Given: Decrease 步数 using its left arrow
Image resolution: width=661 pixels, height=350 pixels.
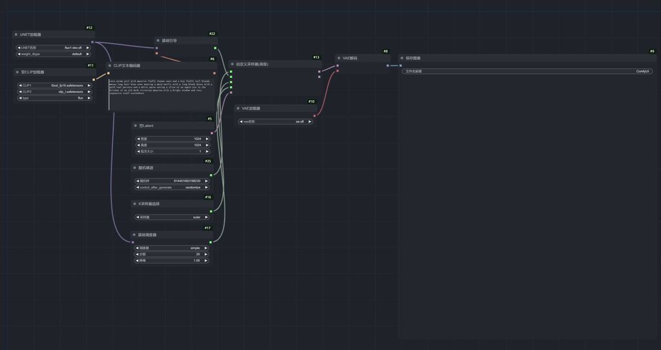Looking at the screenshot, I should 137,254.
